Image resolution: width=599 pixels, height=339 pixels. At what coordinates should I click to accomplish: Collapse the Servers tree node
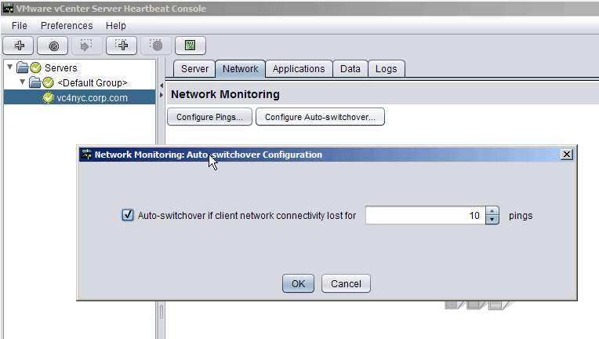click(9, 68)
